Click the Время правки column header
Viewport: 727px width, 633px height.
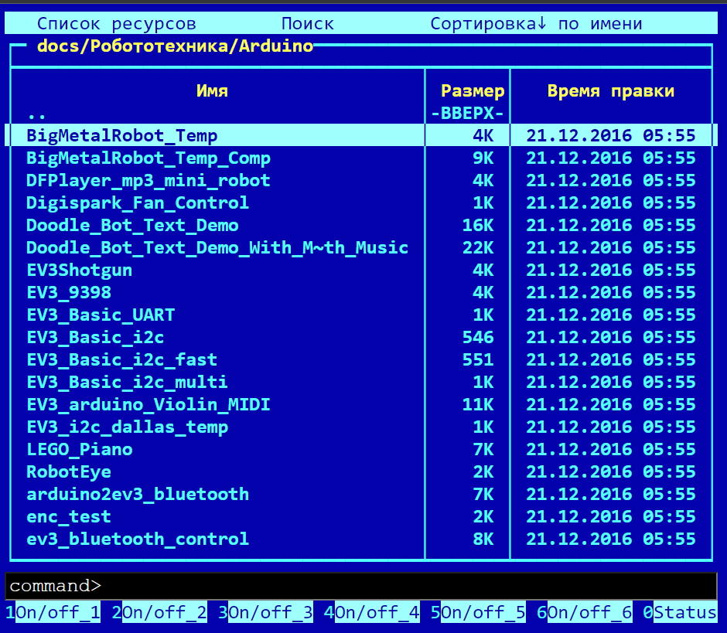pos(610,91)
